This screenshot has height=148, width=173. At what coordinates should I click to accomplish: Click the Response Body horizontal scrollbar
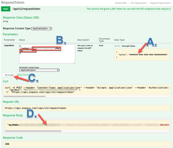pos(34,131)
